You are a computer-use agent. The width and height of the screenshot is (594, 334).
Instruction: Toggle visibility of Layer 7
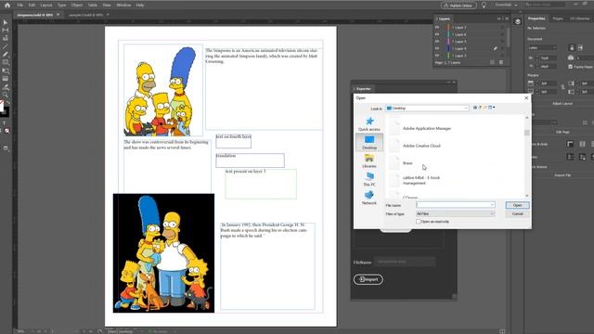(x=437, y=27)
